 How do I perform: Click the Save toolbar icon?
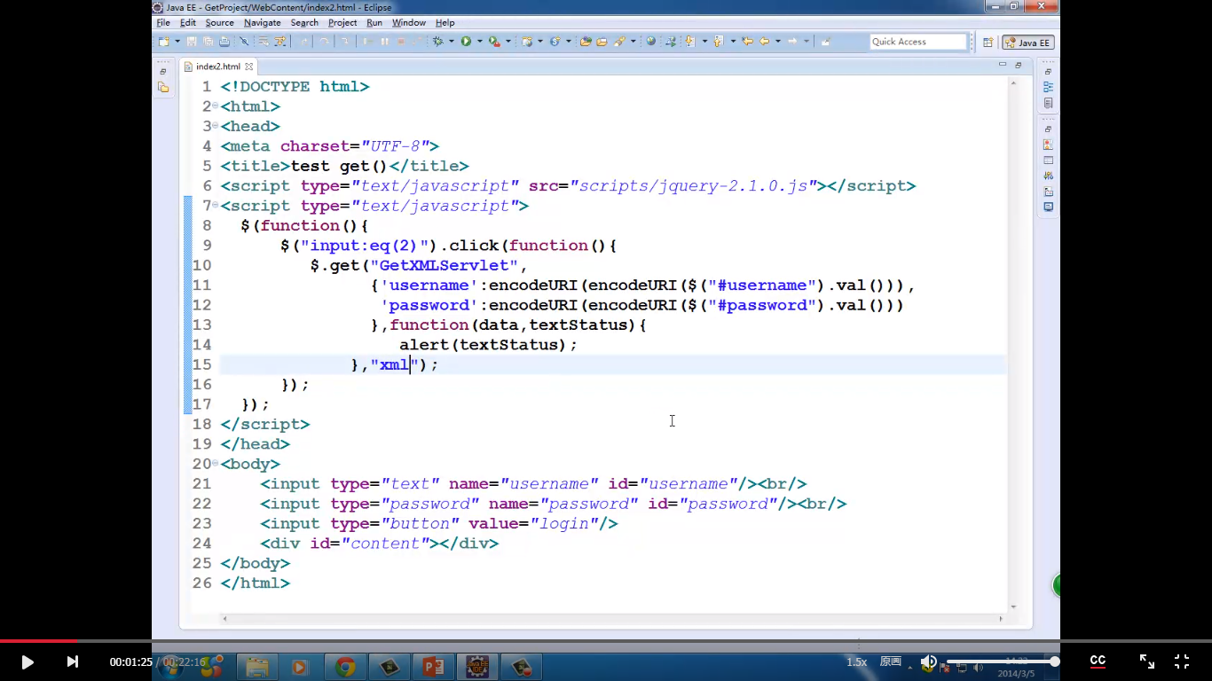tap(192, 41)
